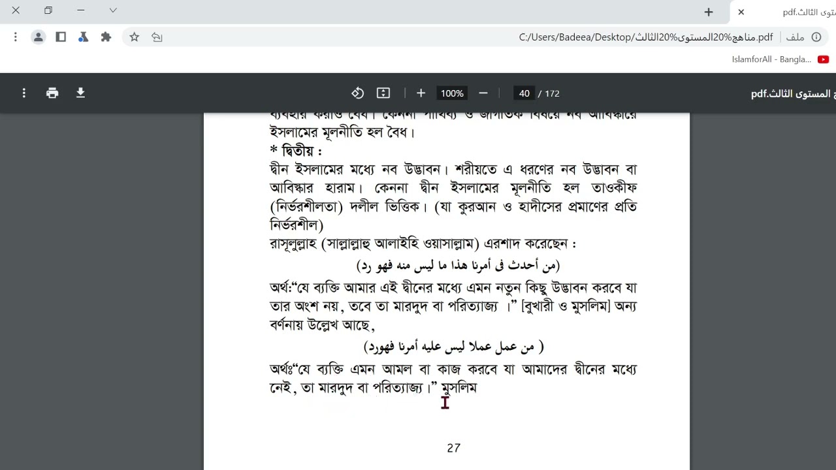Click the Arabic hadith 'من عمل عملا'
836x470 pixels.
pyautogui.click(x=453, y=347)
